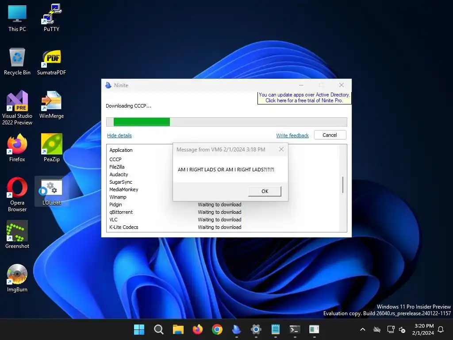This screenshot has width=453, height=340.
Task: Click the OneDrive cloud tray icon
Action: pos(377,329)
